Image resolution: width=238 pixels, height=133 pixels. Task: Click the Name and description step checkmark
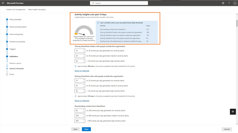(x=7, y=27)
